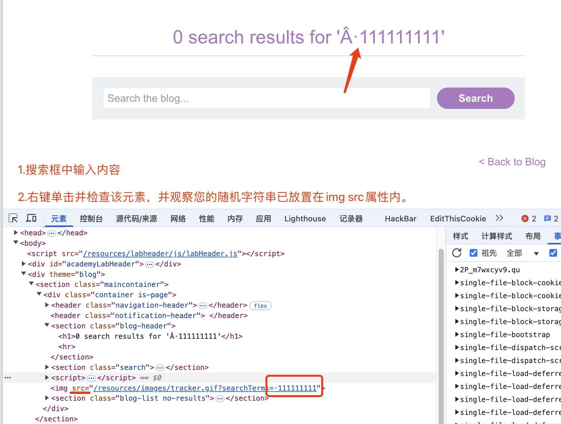Image resolution: width=561 pixels, height=424 pixels.
Task: Click the Search the blog input field
Action: (266, 98)
